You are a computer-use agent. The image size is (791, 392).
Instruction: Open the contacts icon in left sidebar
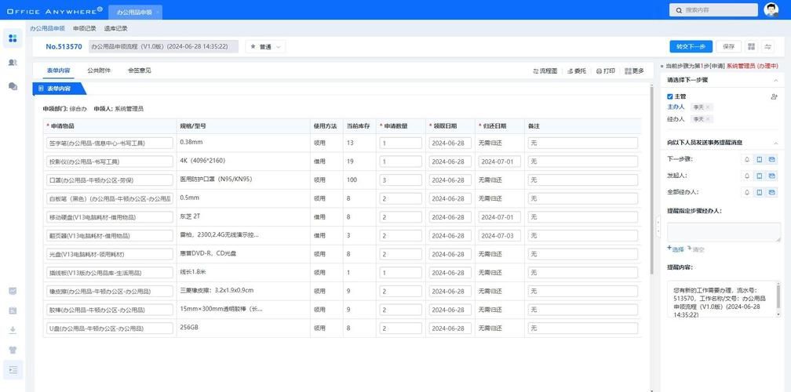coord(13,62)
